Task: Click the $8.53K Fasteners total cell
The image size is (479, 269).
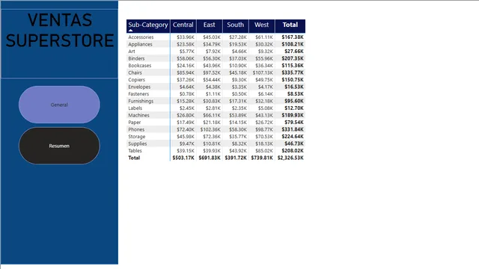Action: [x=296, y=94]
